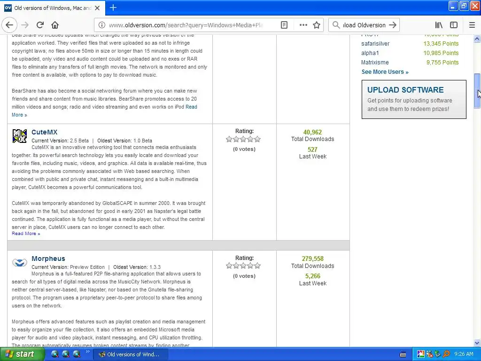Image resolution: width=481 pixels, height=361 pixels.
Task: Open page actions three-dot menu
Action: pos(303,25)
